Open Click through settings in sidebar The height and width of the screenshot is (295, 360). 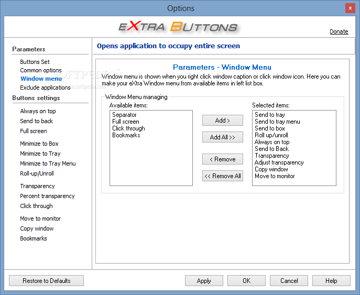[36, 206]
